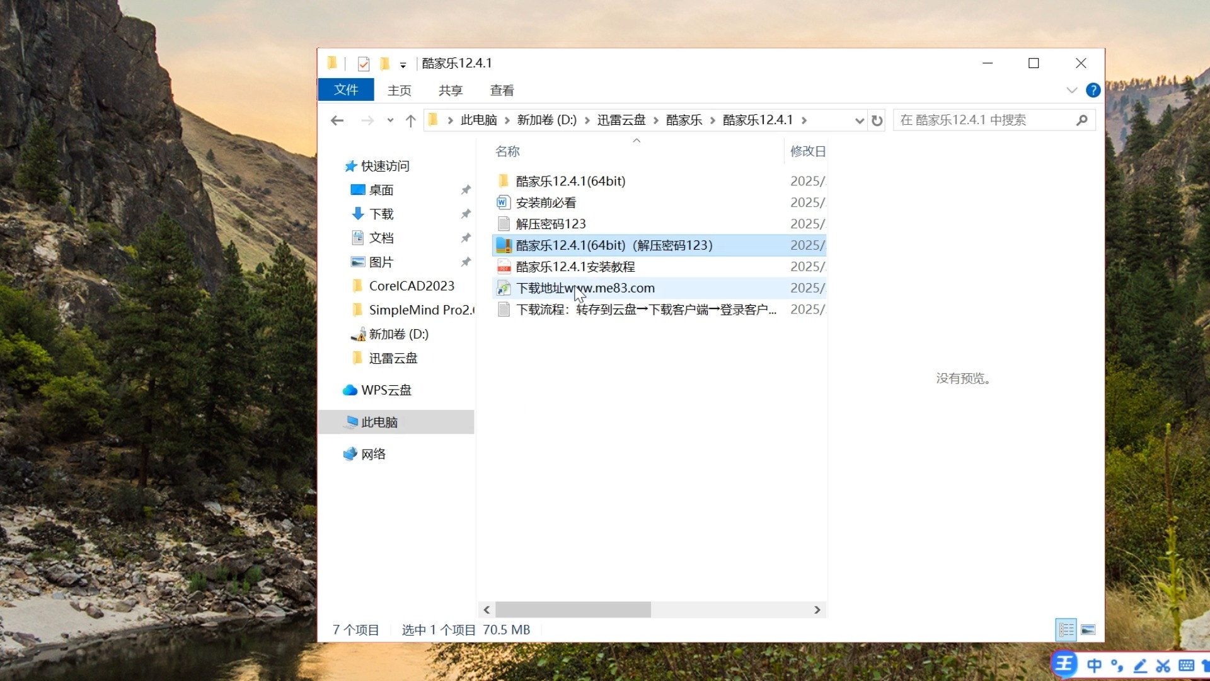Open 图片 in the navigation pane
1210x681 pixels.
click(x=381, y=262)
